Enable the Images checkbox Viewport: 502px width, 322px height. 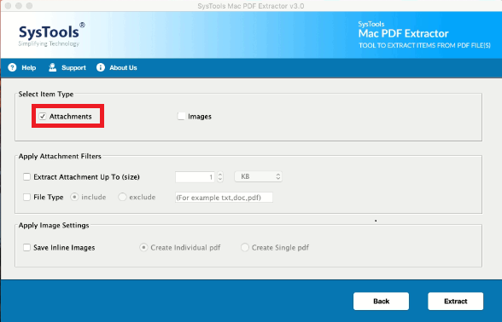(181, 116)
